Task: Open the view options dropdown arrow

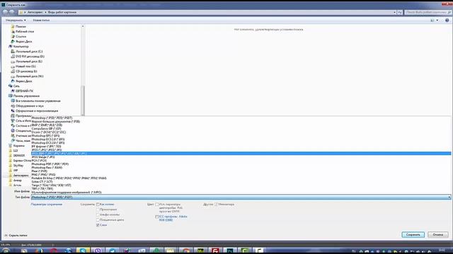Action: tap(437, 20)
